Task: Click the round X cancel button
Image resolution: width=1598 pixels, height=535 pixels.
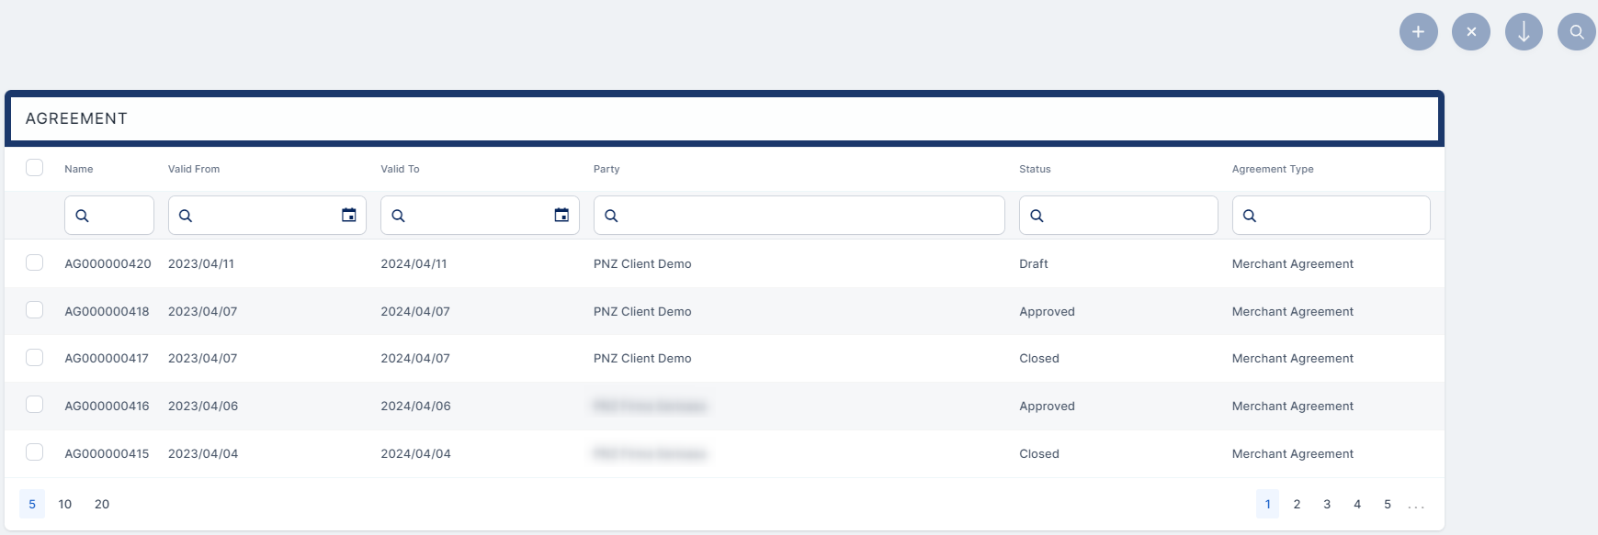Action: point(1471,31)
